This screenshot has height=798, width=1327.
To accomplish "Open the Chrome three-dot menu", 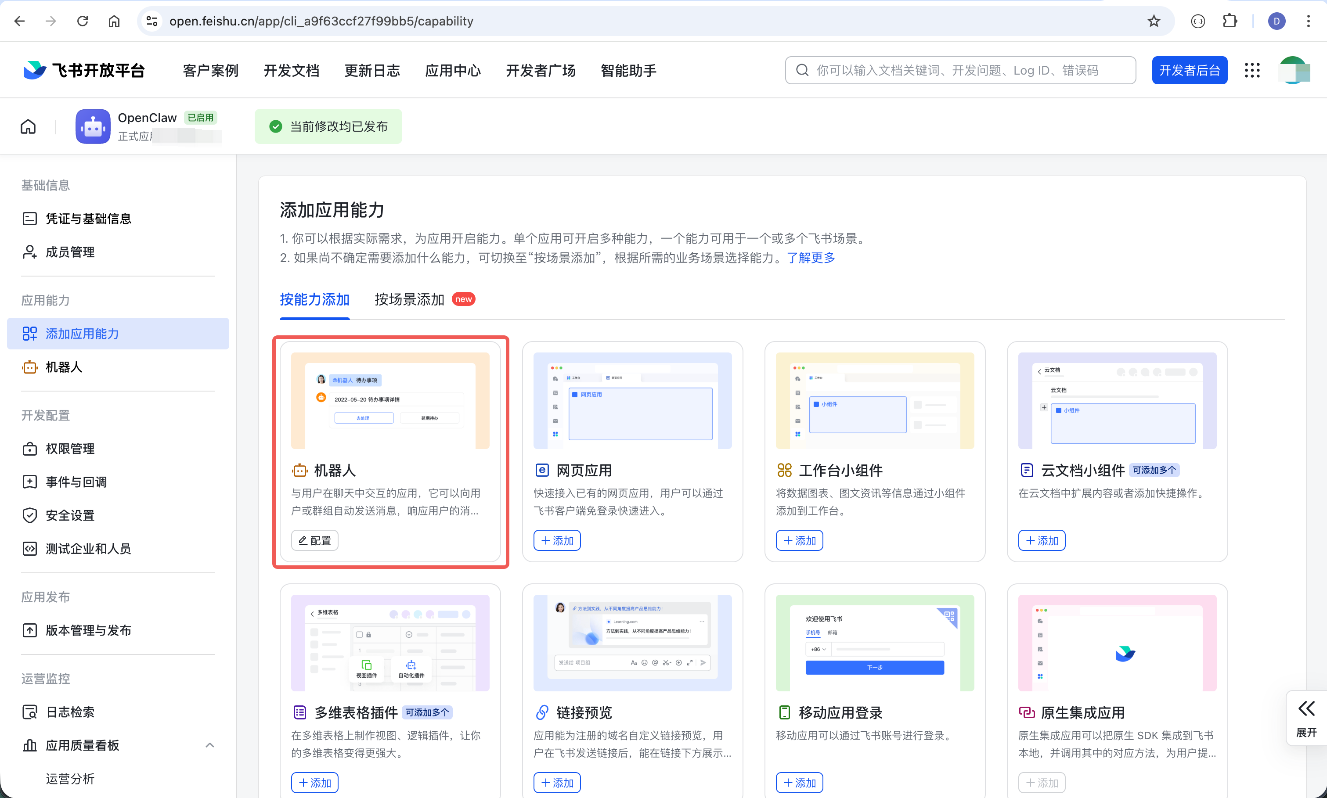I will (x=1308, y=21).
